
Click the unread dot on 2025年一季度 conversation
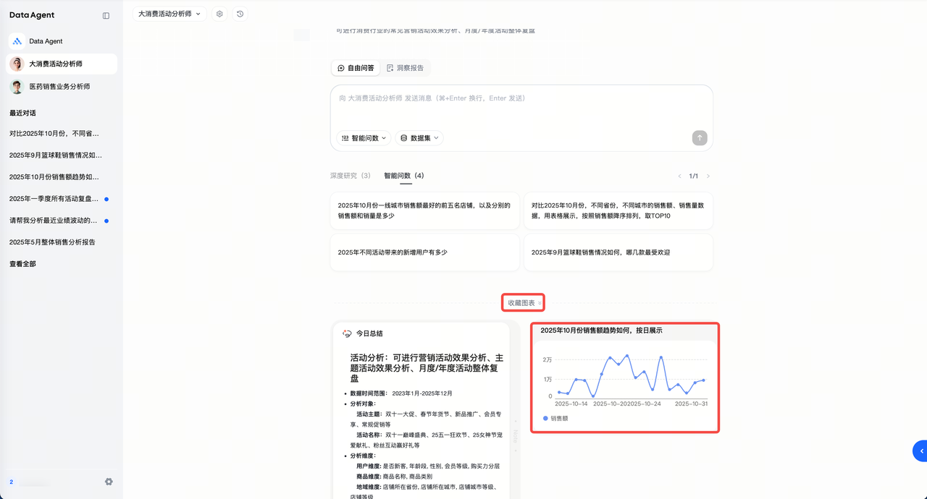[106, 199]
